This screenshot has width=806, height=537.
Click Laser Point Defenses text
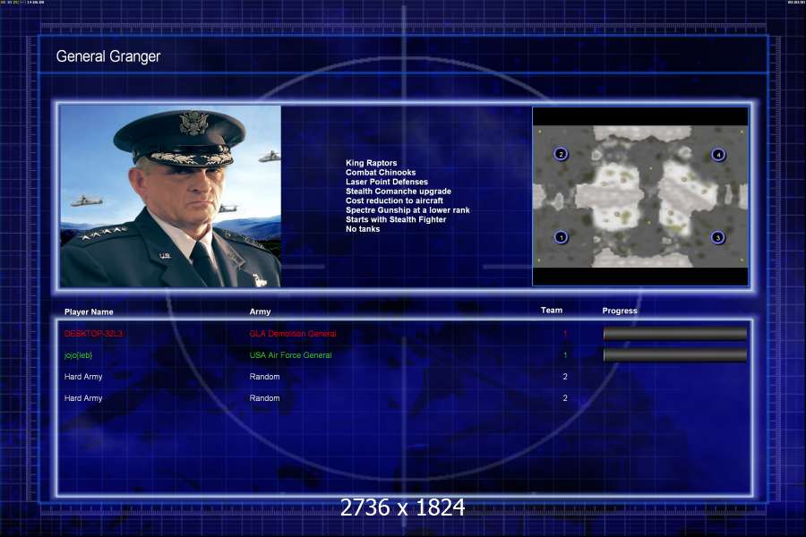tap(387, 182)
